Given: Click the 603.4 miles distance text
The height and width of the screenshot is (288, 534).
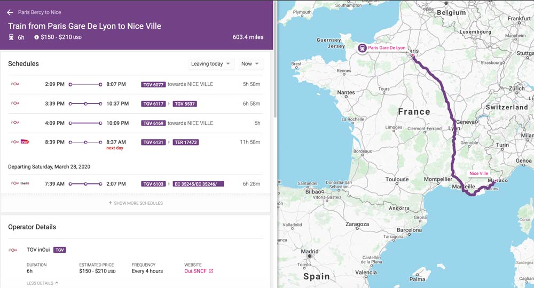Looking at the screenshot, I should click(x=248, y=37).
